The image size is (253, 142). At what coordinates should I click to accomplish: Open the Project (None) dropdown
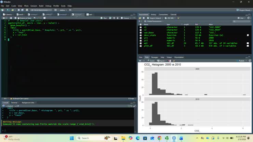[x=244, y=10]
